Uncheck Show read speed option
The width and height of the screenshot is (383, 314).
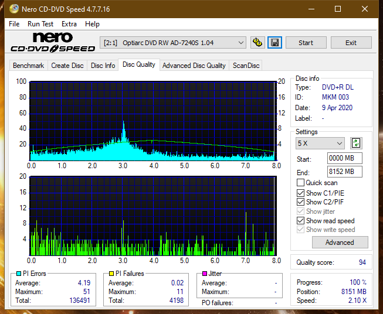click(301, 221)
